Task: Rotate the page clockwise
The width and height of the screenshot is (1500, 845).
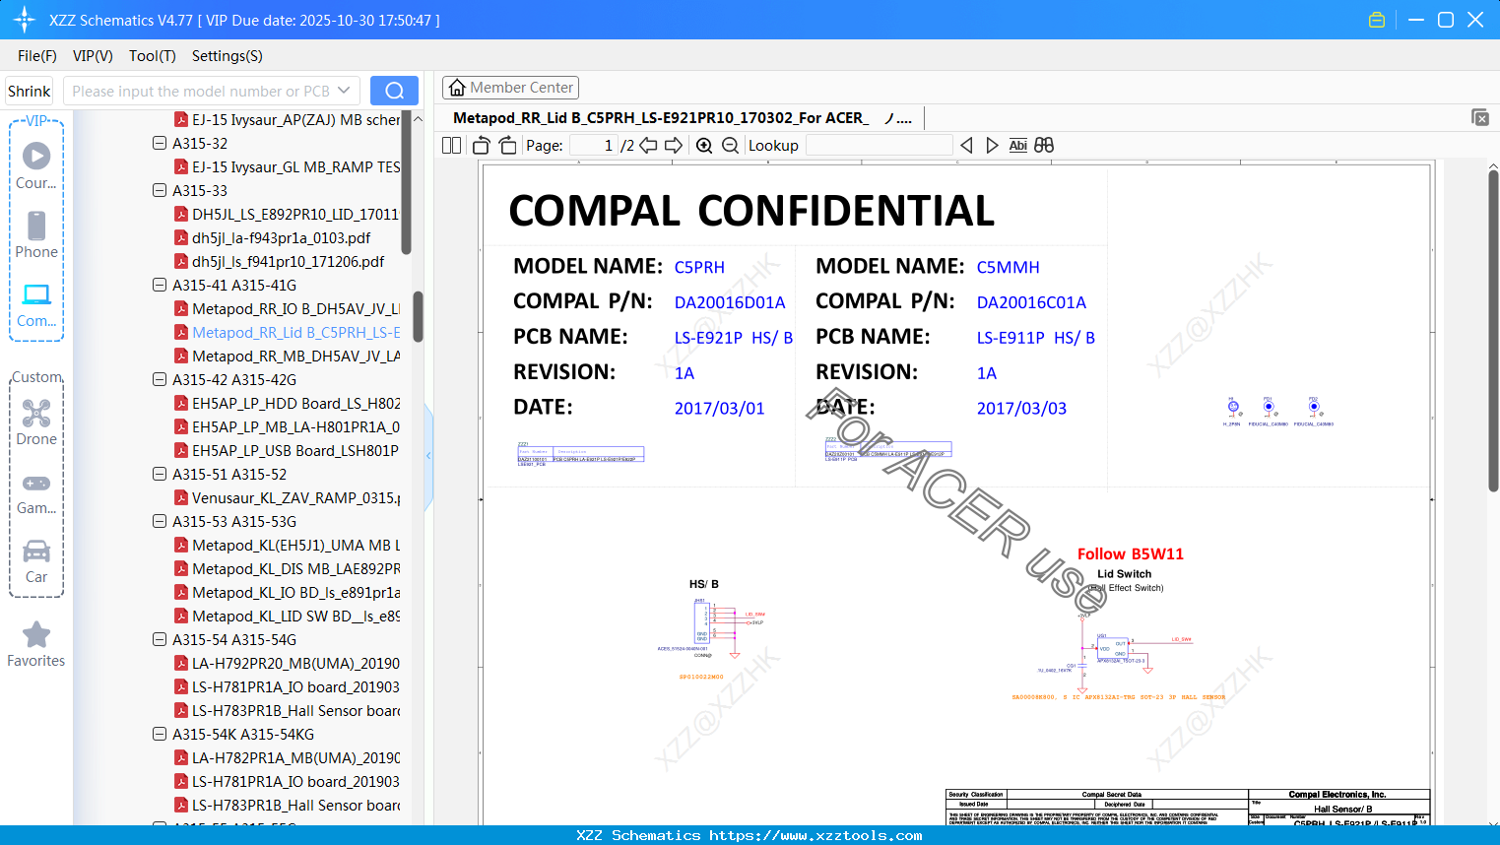Action: (508, 146)
